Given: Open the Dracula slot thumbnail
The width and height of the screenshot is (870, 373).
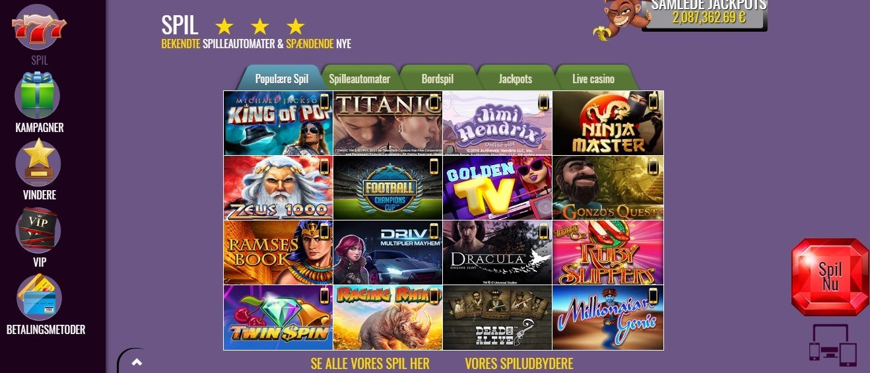Looking at the screenshot, I should click(497, 253).
